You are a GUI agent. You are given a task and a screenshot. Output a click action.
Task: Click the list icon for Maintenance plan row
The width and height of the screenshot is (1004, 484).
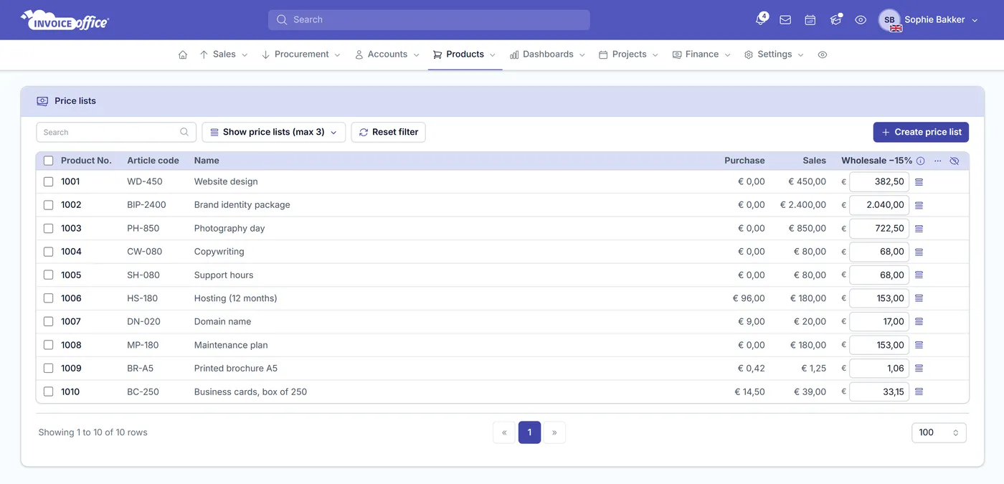919,345
